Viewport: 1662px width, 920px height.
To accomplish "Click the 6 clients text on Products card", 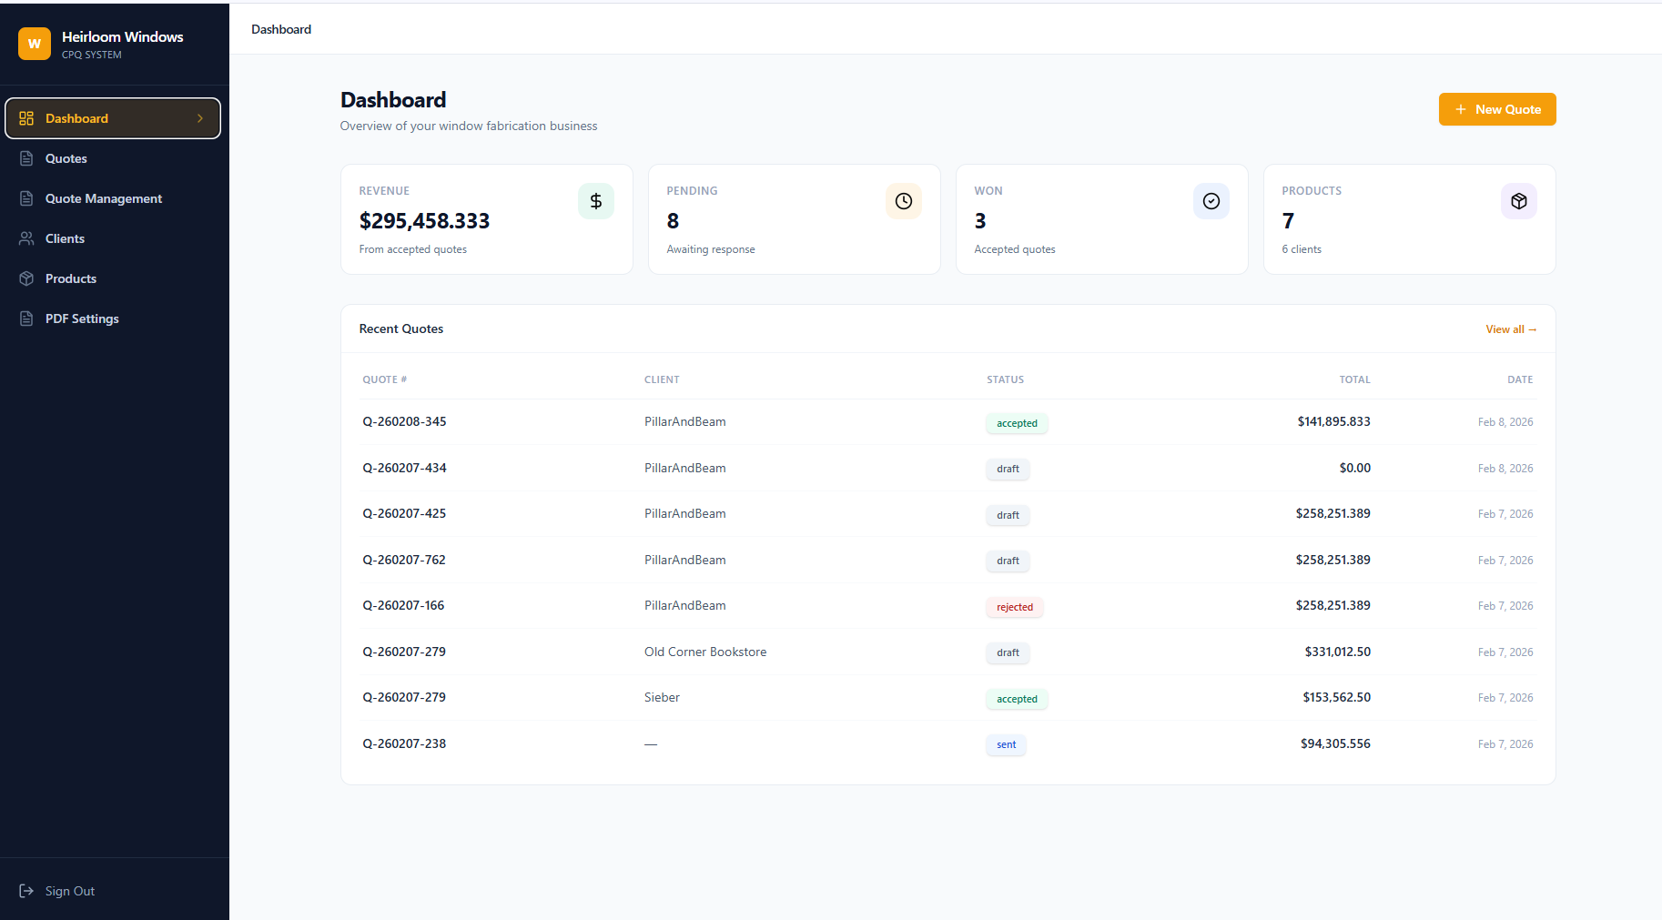I will click(1302, 249).
